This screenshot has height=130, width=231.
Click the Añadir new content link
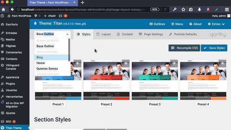click(50, 16)
